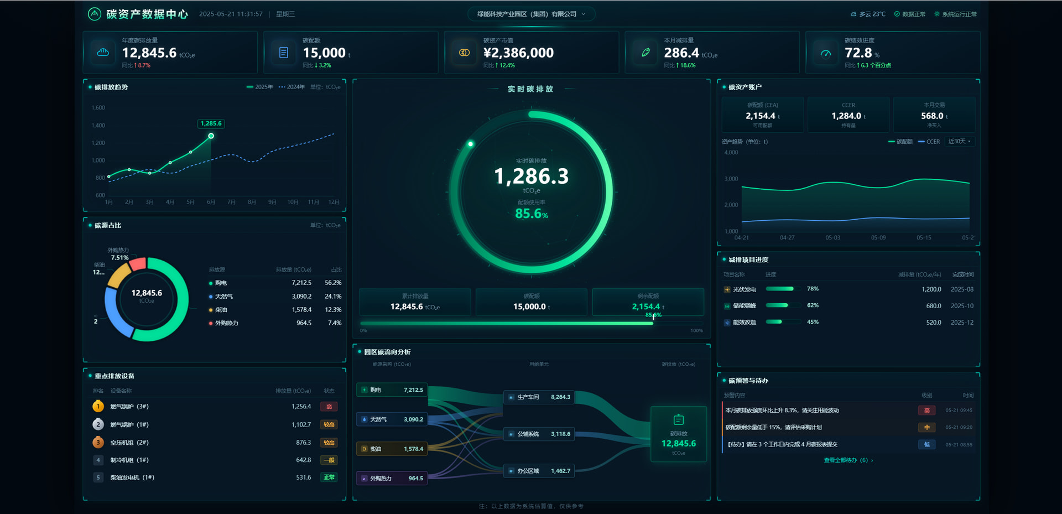Screen dimensions: 1062x514
Task: Toggle the 2024年 dashed legend series
Action: 292,87
